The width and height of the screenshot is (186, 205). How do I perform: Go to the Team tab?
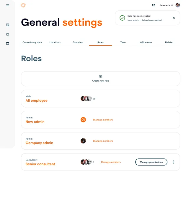[x=123, y=42]
